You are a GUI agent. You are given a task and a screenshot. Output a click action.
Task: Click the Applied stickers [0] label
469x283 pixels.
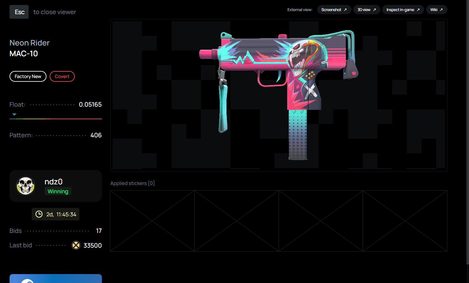pos(132,183)
